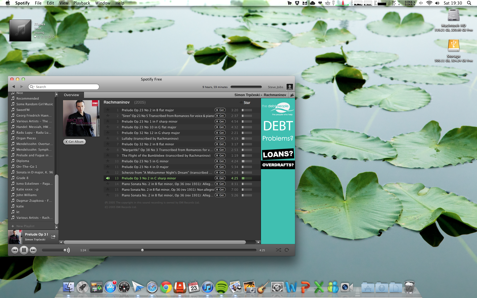Open Finder from the Dock
Viewport: 477px width, 298px height.
pos(68,287)
